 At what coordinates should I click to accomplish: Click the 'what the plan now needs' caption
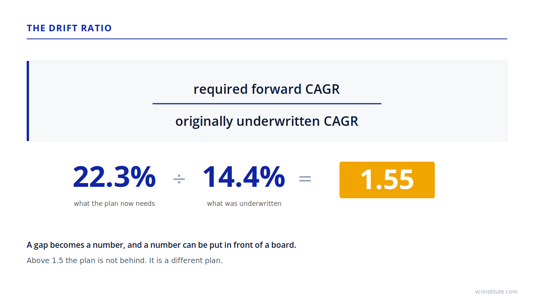tap(114, 204)
